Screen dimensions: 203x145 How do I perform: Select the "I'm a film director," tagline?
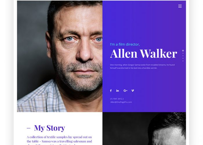[125, 44]
